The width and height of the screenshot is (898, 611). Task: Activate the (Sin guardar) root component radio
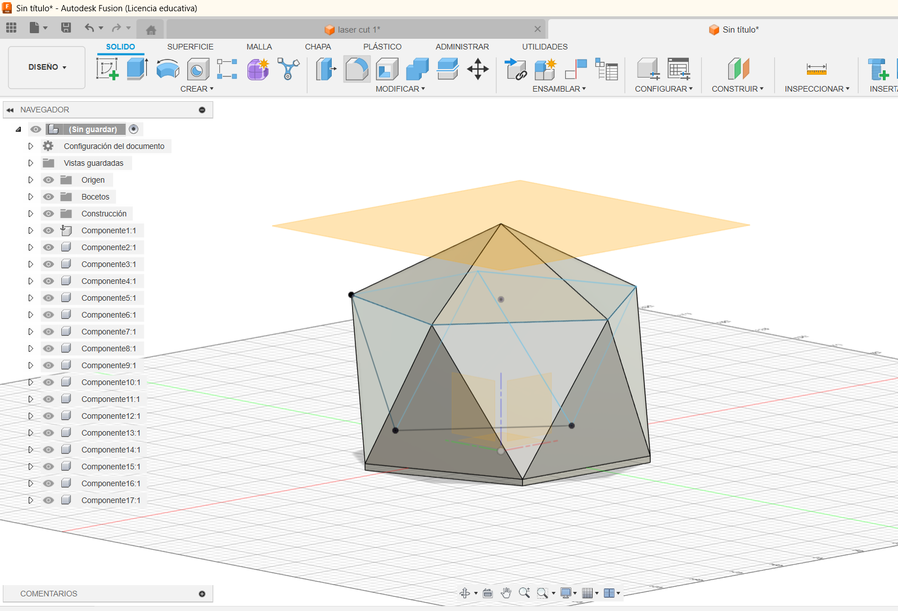134,129
